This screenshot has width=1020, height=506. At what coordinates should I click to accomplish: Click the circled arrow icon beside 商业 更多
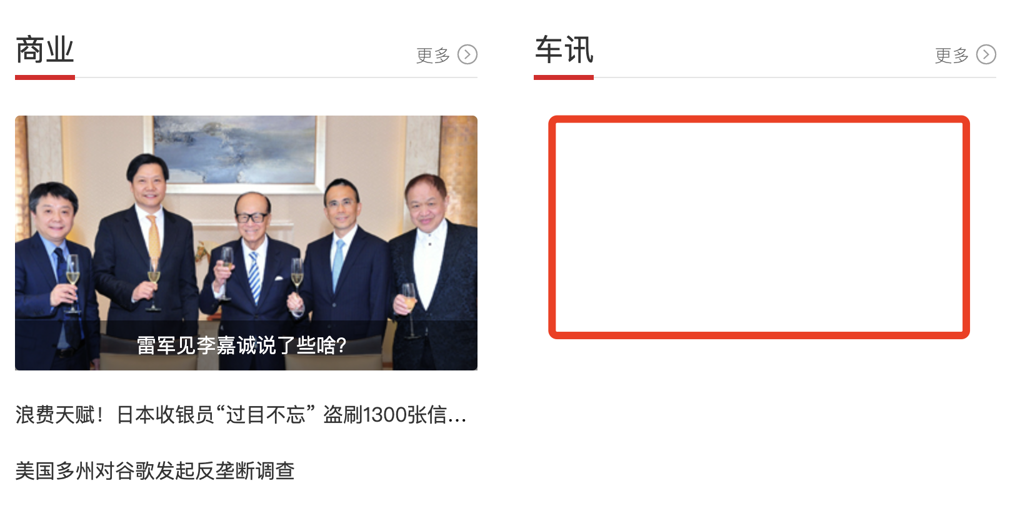(467, 55)
